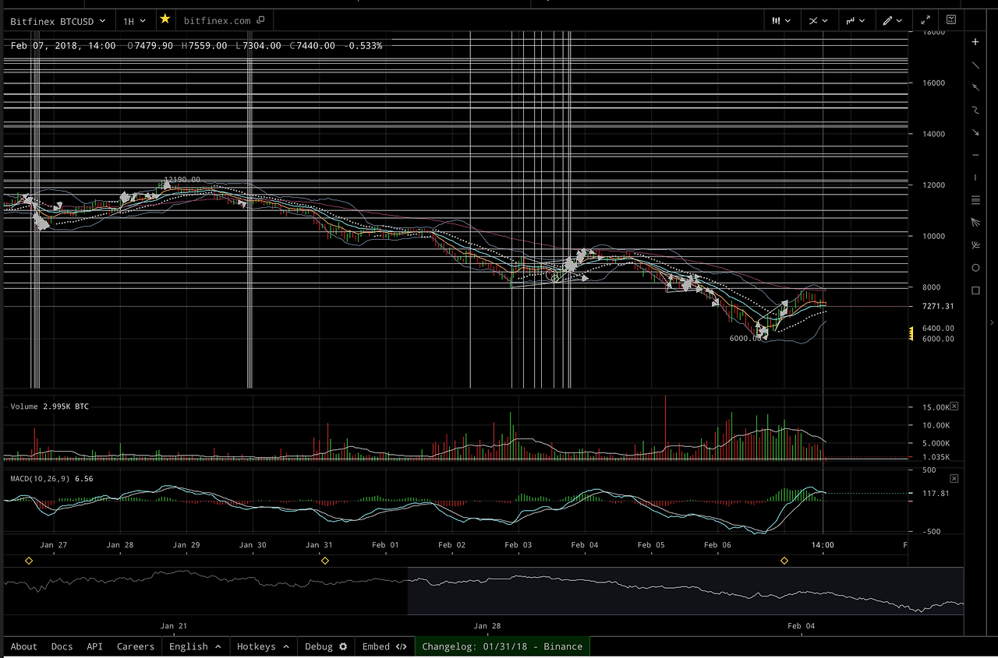
Task: Open the bitfinex.com external link
Action: [225, 20]
